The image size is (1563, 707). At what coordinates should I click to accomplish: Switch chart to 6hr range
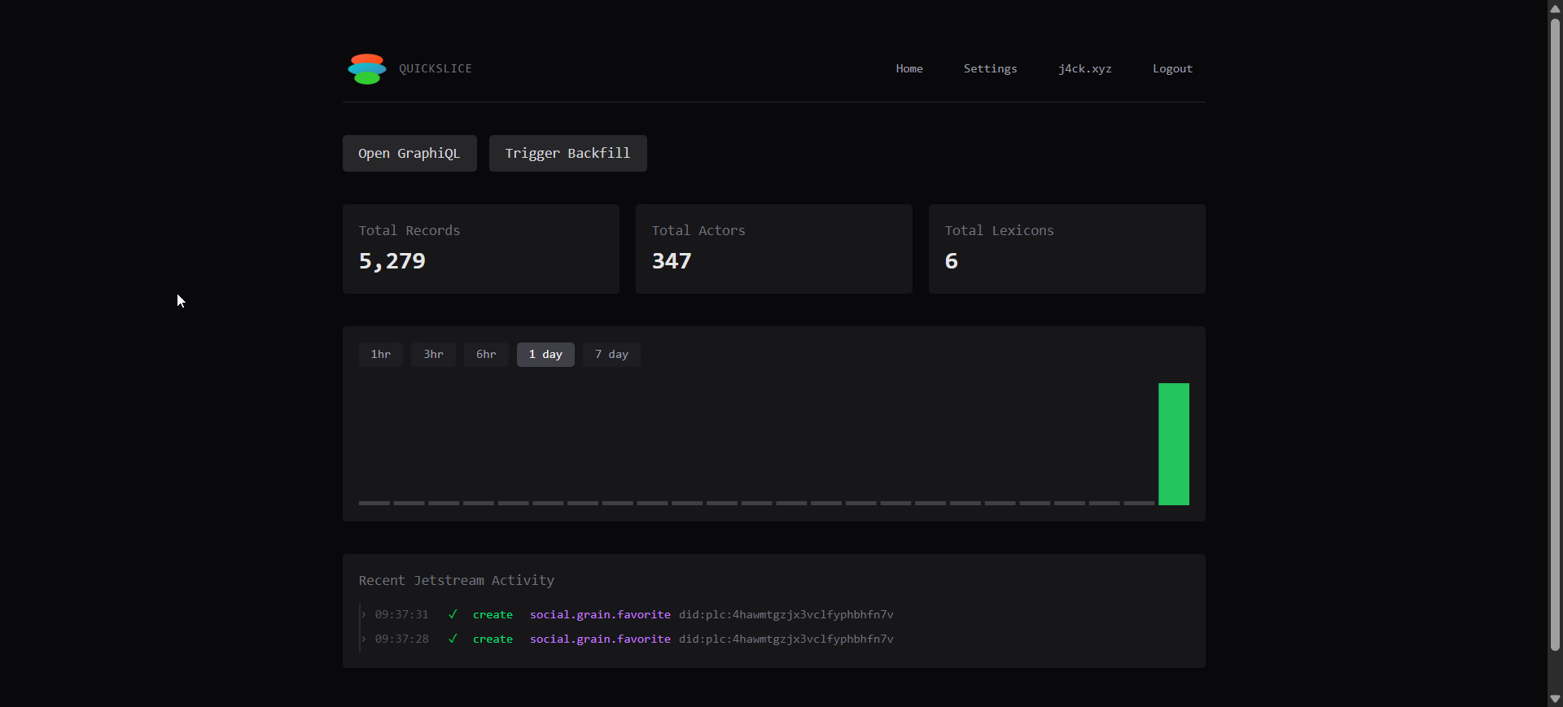point(486,355)
